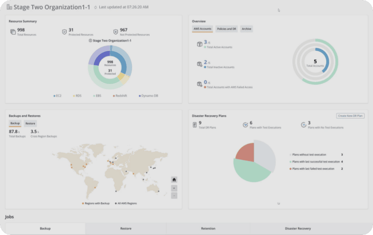This screenshot has width=373, height=235.
Task: Click the Total DR Plans icon
Action: (194, 125)
